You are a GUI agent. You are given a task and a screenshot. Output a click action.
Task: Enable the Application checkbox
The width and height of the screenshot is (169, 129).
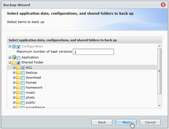(x=19, y=58)
